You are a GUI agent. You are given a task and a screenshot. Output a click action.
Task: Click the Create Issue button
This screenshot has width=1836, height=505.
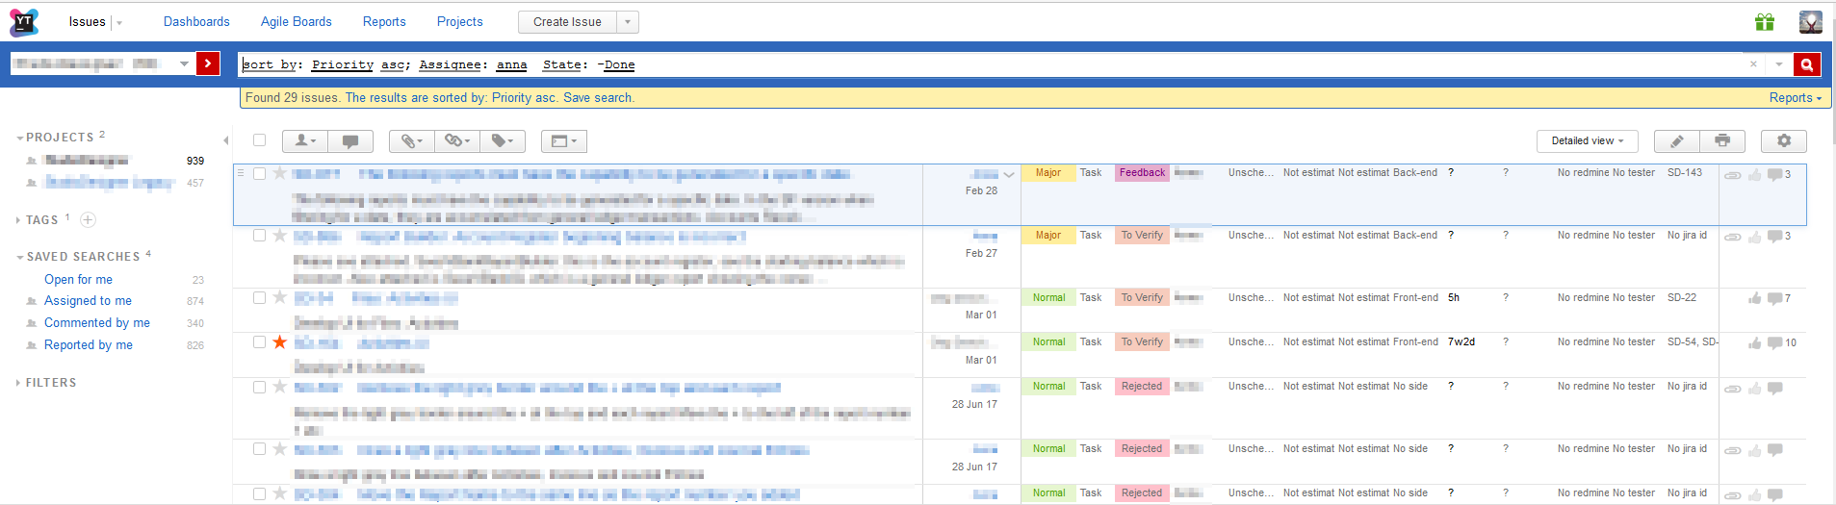567,22
